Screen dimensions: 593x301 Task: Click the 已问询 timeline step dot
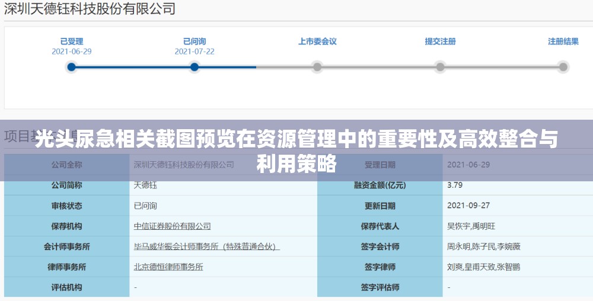[x=195, y=67]
